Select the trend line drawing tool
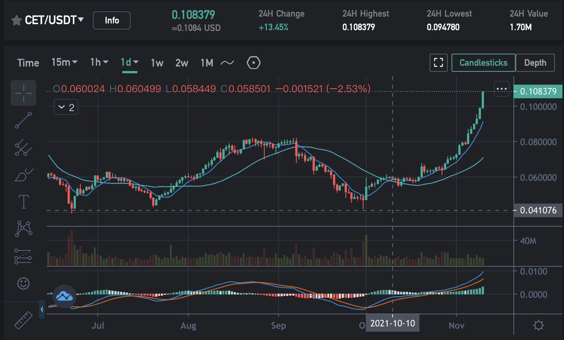Viewport: 564px width, 340px height. [x=23, y=120]
